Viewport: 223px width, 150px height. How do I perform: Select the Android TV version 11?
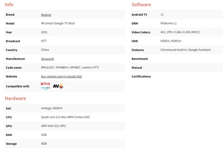tap(162, 15)
